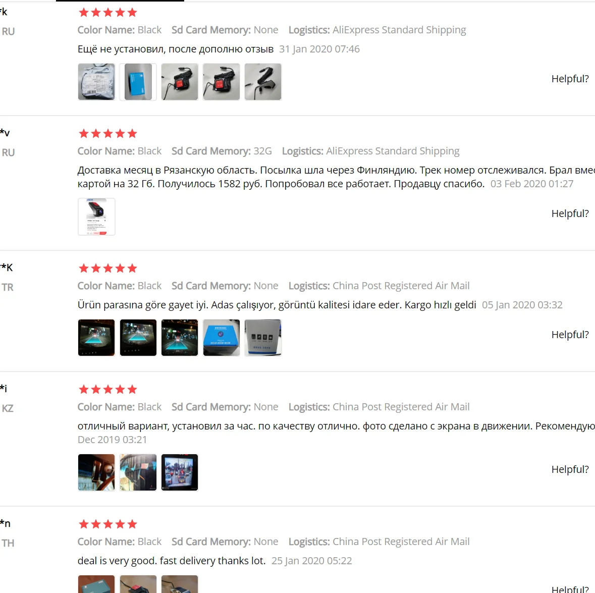Open product screenshot thumbnail in Ryazan review
The width and height of the screenshot is (595, 593).
(x=96, y=217)
